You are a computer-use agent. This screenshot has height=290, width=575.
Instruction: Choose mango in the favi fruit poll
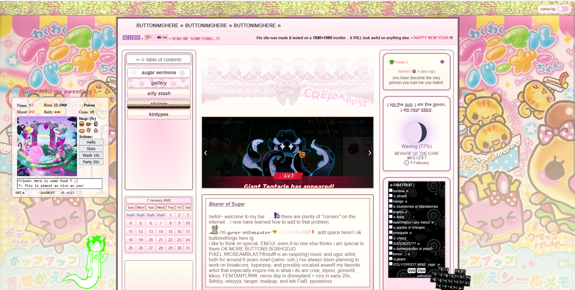pos(391,201)
